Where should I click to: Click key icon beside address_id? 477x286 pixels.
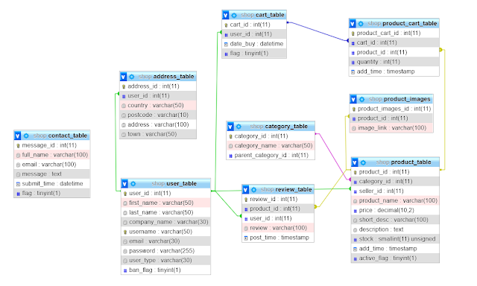coord(124,86)
